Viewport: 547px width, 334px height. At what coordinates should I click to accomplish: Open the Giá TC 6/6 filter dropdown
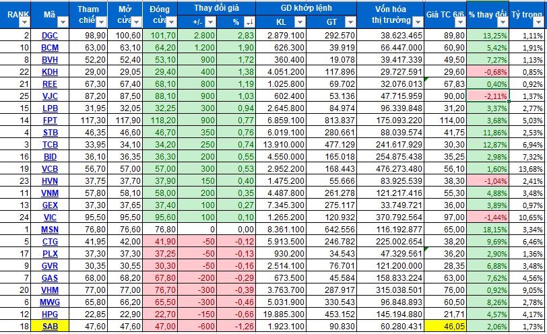pos(461,22)
